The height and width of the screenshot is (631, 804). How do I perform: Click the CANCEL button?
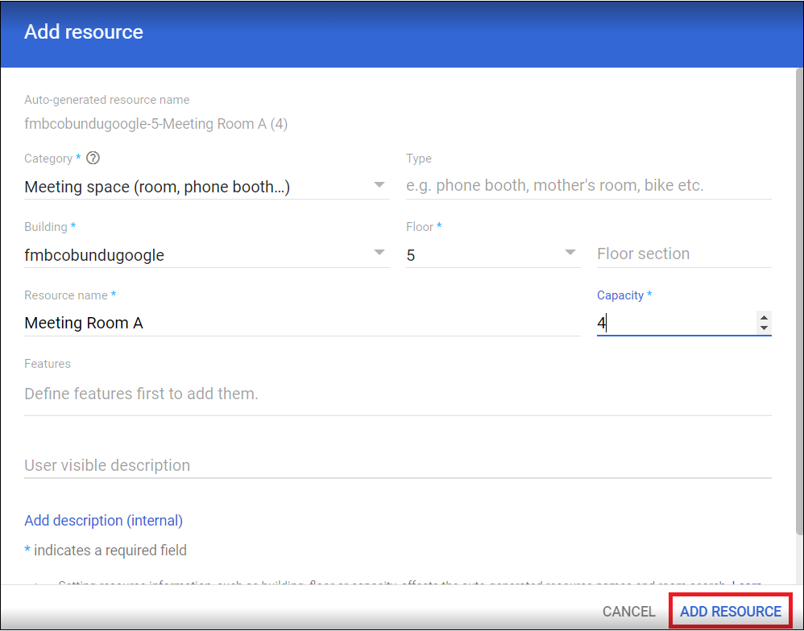pos(628,612)
